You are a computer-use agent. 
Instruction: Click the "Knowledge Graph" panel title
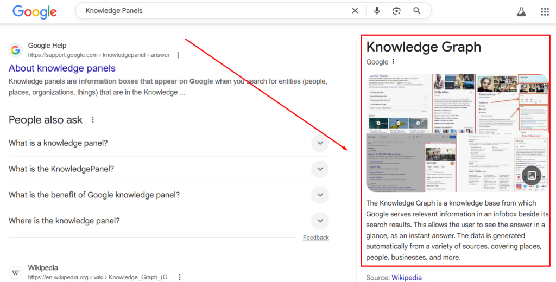[424, 47]
